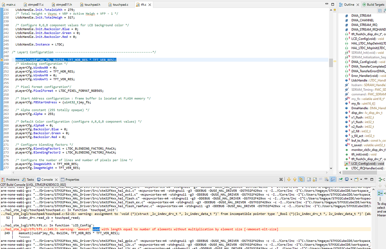Click the Copy Build Log icon

pyautogui.click(x=309, y=179)
